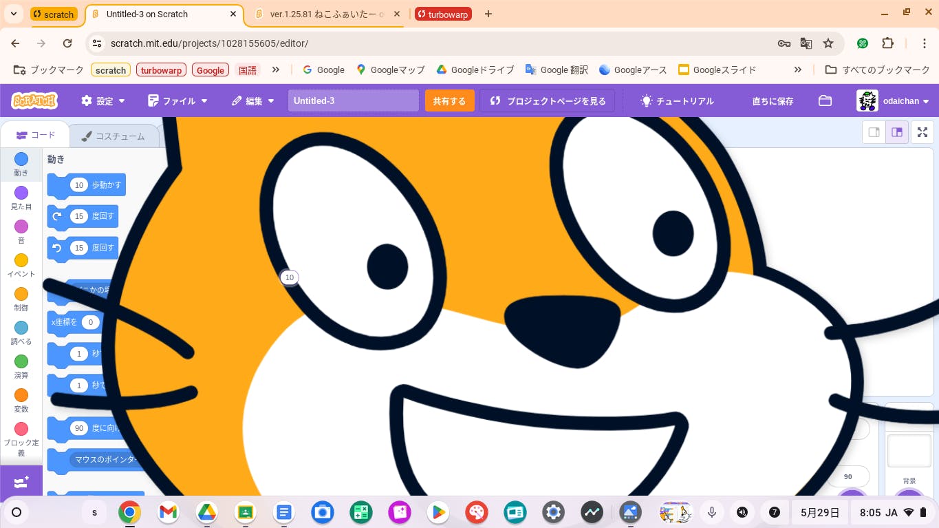939x528 pixels.
Task: Switch to the small stage layout
Action: 874,132
